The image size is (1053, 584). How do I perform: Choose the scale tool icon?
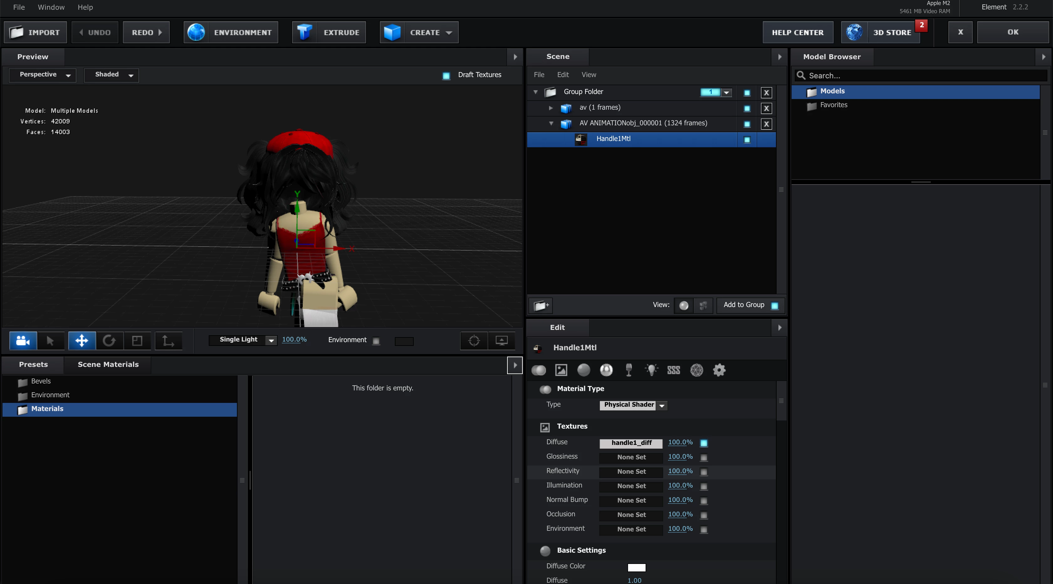[x=137, y=341]
